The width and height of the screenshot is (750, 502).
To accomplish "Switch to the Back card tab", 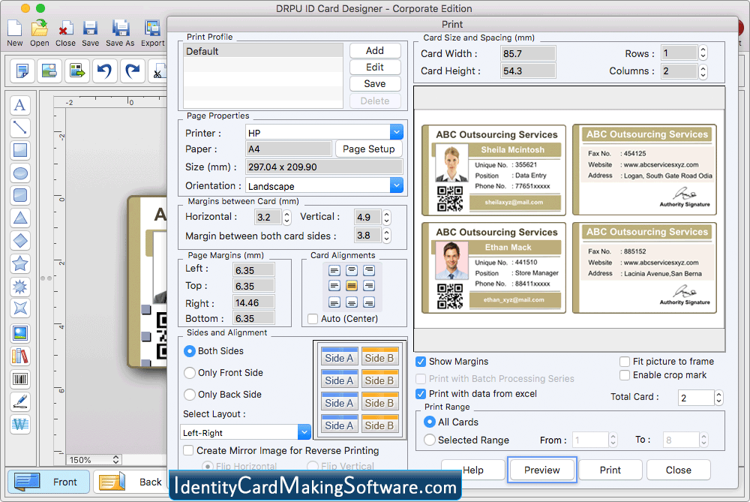I will tap(129, 482).
